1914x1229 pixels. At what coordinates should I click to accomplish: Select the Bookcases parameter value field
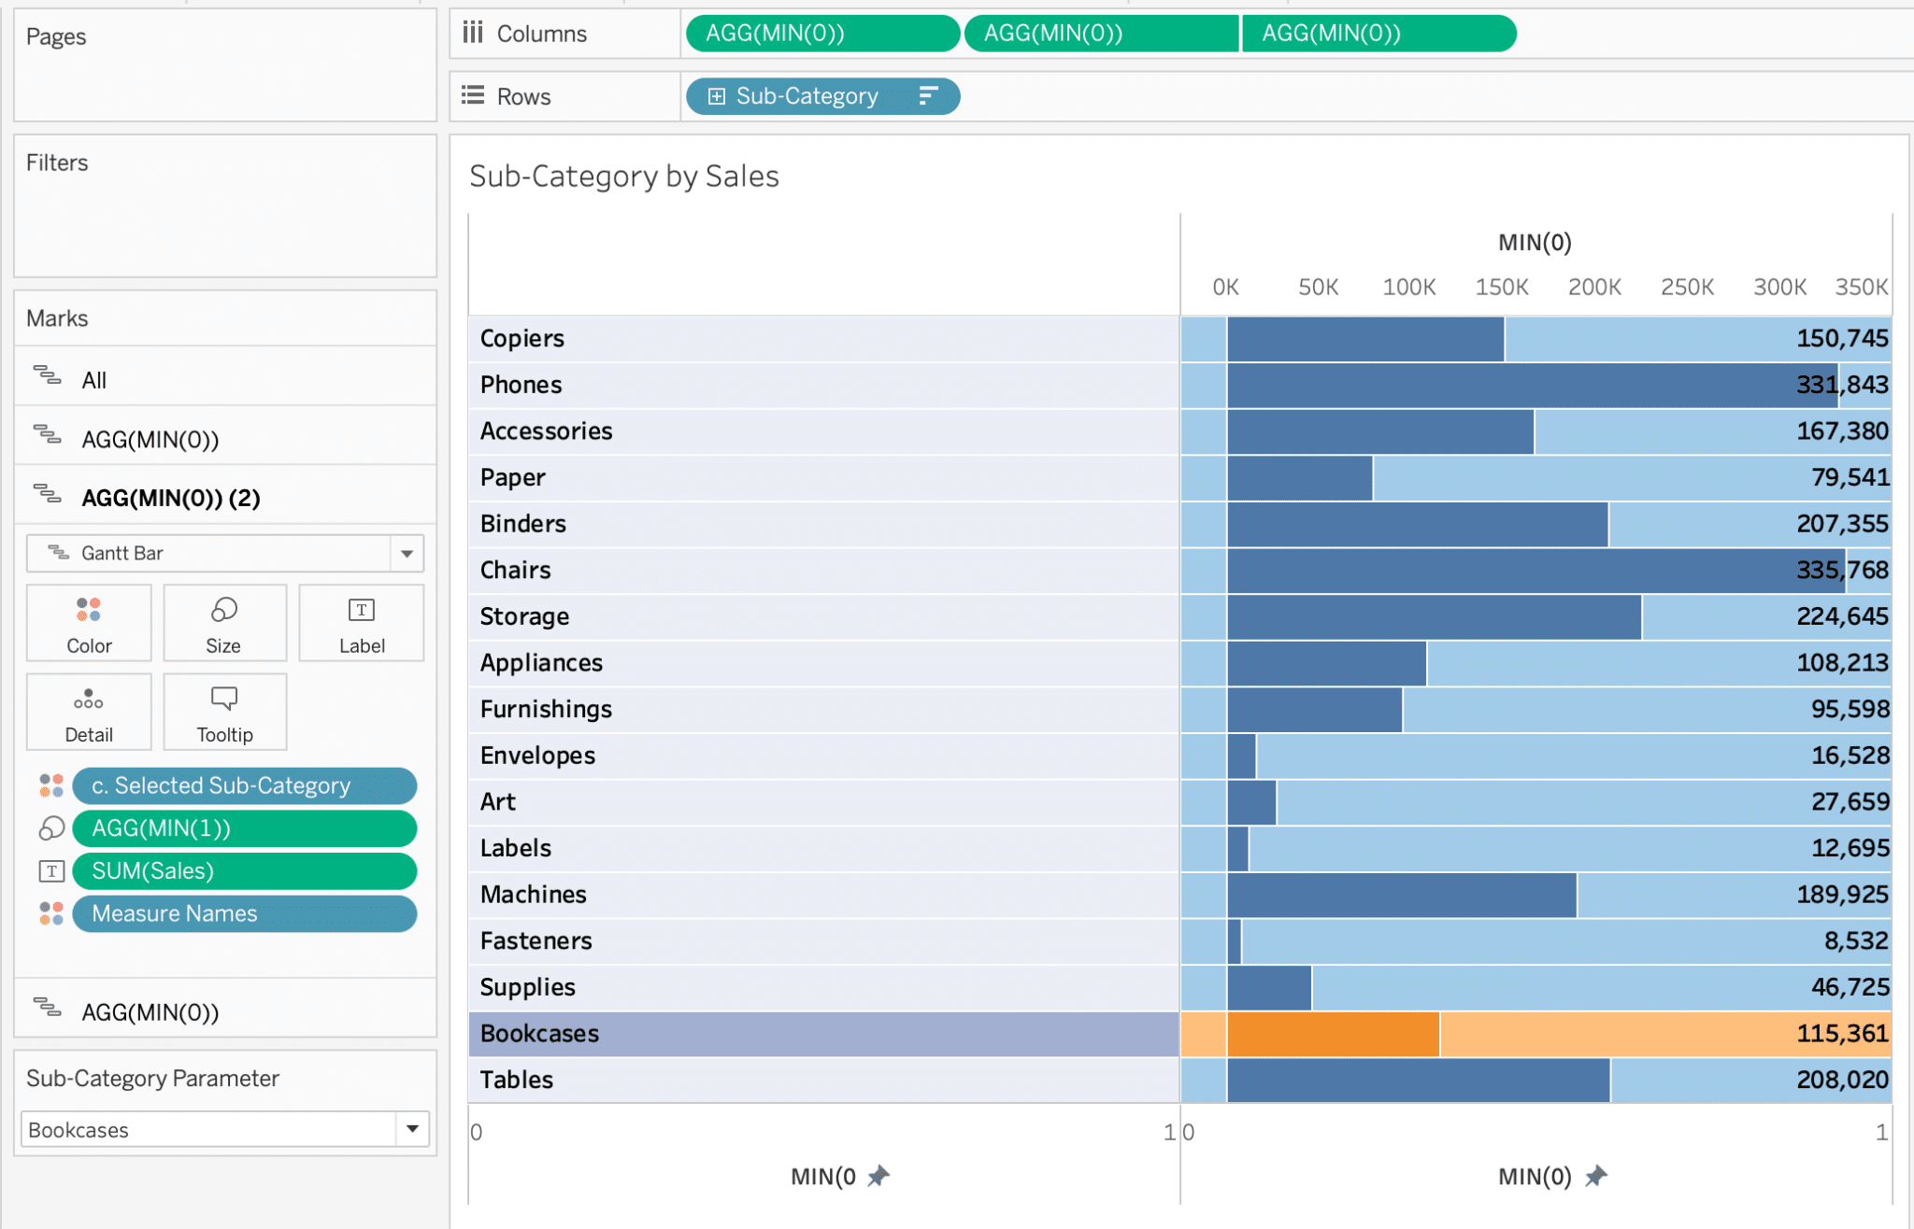click(209, 1129)
